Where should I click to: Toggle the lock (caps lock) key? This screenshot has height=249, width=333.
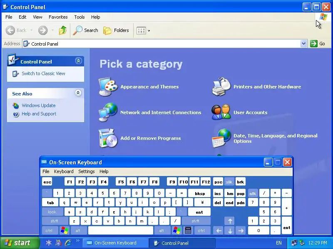pos(52,212)
